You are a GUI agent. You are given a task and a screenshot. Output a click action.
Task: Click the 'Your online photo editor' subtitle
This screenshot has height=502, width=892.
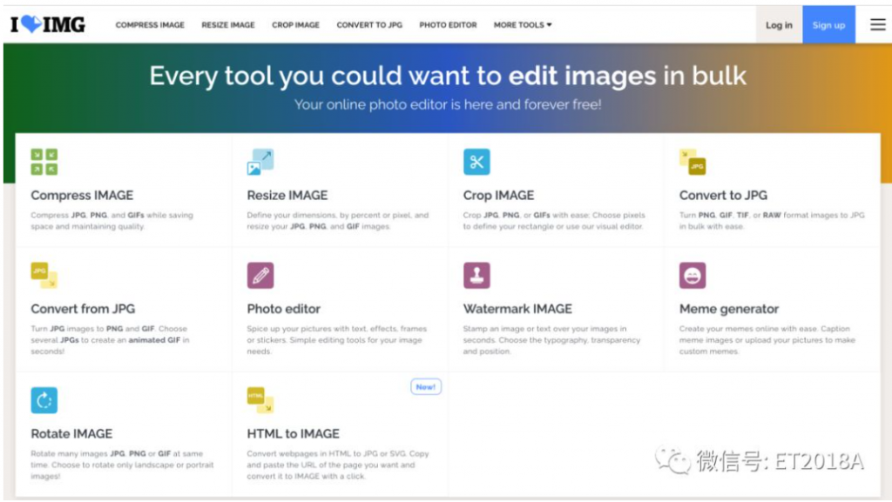coord(448,104)
